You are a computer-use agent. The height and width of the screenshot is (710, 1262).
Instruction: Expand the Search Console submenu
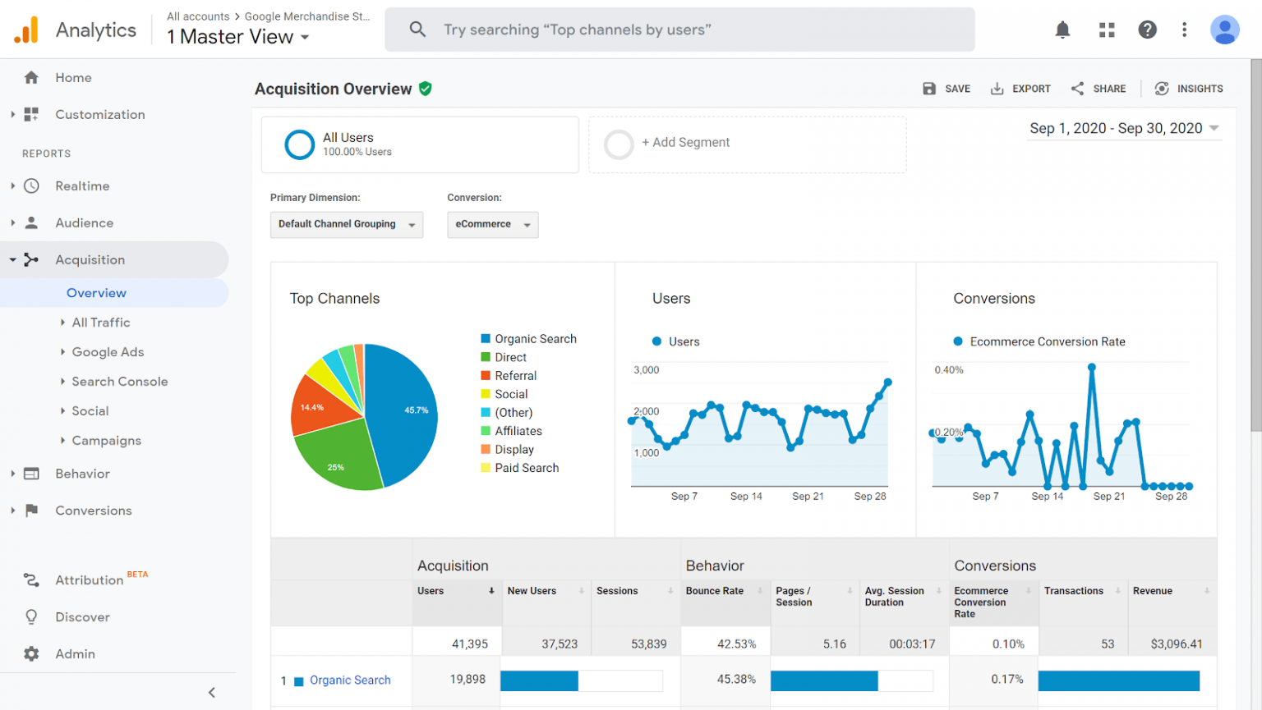tap(63, 382)
